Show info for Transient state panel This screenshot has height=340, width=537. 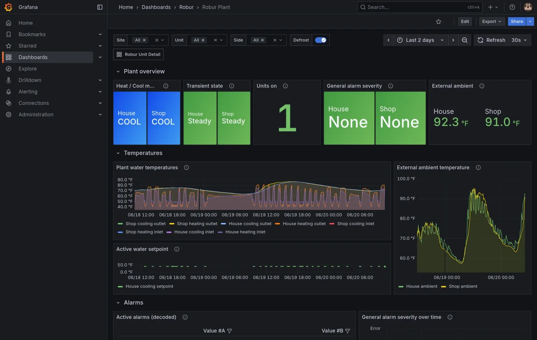click(232, 86)
